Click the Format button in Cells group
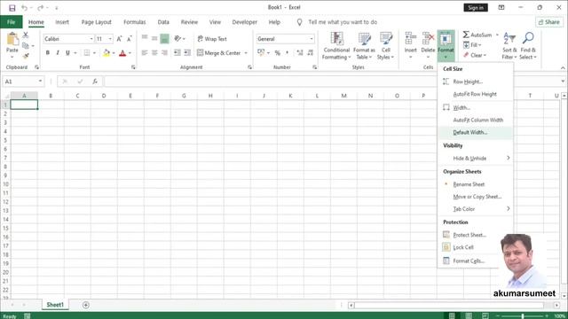The width and height of the screenshot is (568, 319). (x=446, y=45)
